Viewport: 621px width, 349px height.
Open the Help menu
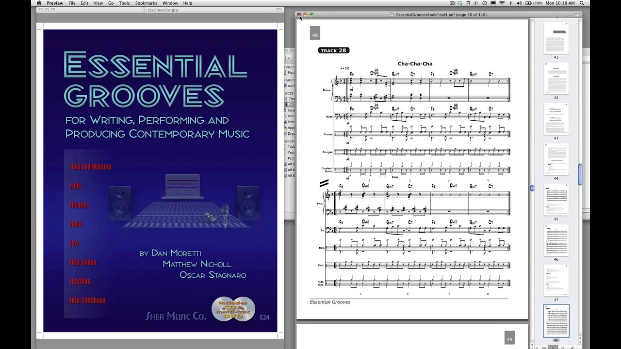click(187, 3)
